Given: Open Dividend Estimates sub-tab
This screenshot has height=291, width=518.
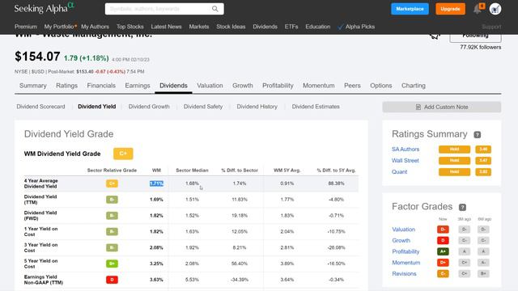Looking at the screenshot, I should point(316,107).
